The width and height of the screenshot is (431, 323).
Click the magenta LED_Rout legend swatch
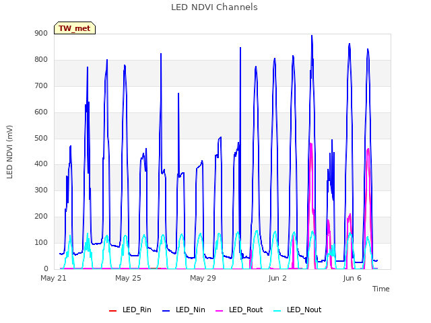click(220, 311)
